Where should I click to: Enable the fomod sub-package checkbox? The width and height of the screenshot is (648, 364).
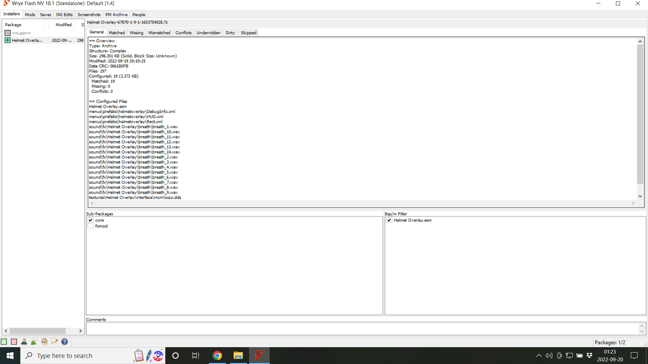[x=90, y=226]
